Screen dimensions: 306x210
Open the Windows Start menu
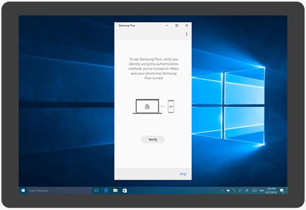coord(23,191)
